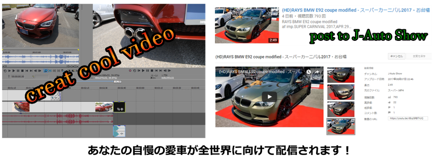Click the grayed 変更を保存 save button
Image resolution: width=436 pixels, height=161 pixels.
coord(419,56)
